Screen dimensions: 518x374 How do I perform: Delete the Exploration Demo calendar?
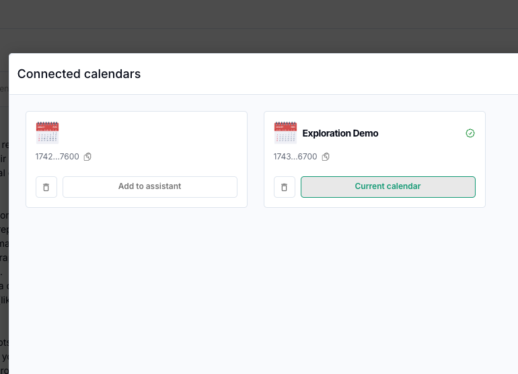coord(285,187)
